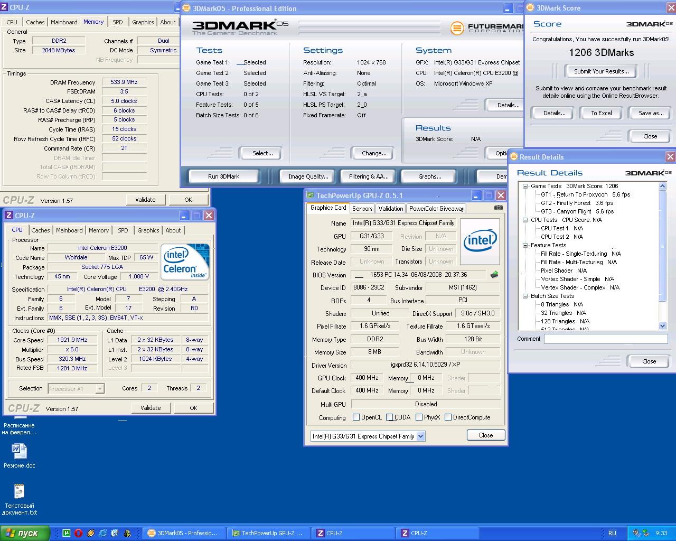Click Graphs... button in 3DMark05

[x=429, y=176]
